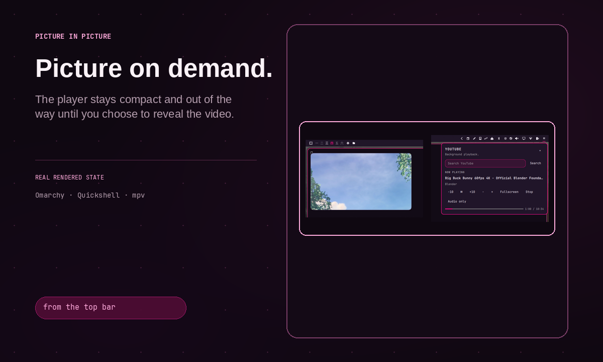The image size is (603, 362).
Task: Open the Bluetooth tray icon
Action: [x=499, y=138]
